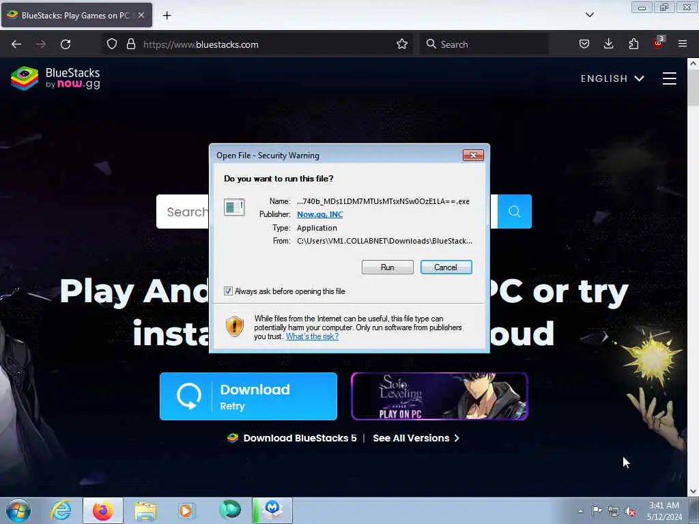Open Windows Explorer from the taskbar
The height and width of the screenshot is (524, 699).
(x=145, y=510)
